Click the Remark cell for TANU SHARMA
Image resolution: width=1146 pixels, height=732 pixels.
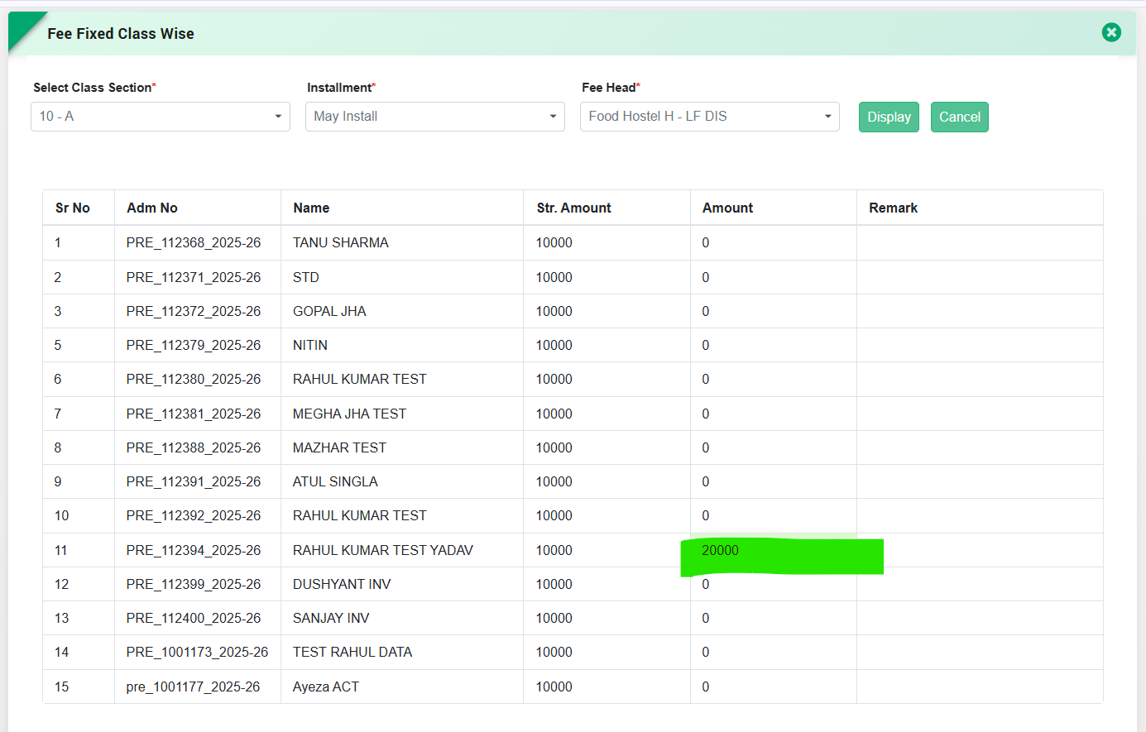tap(980, 242)
